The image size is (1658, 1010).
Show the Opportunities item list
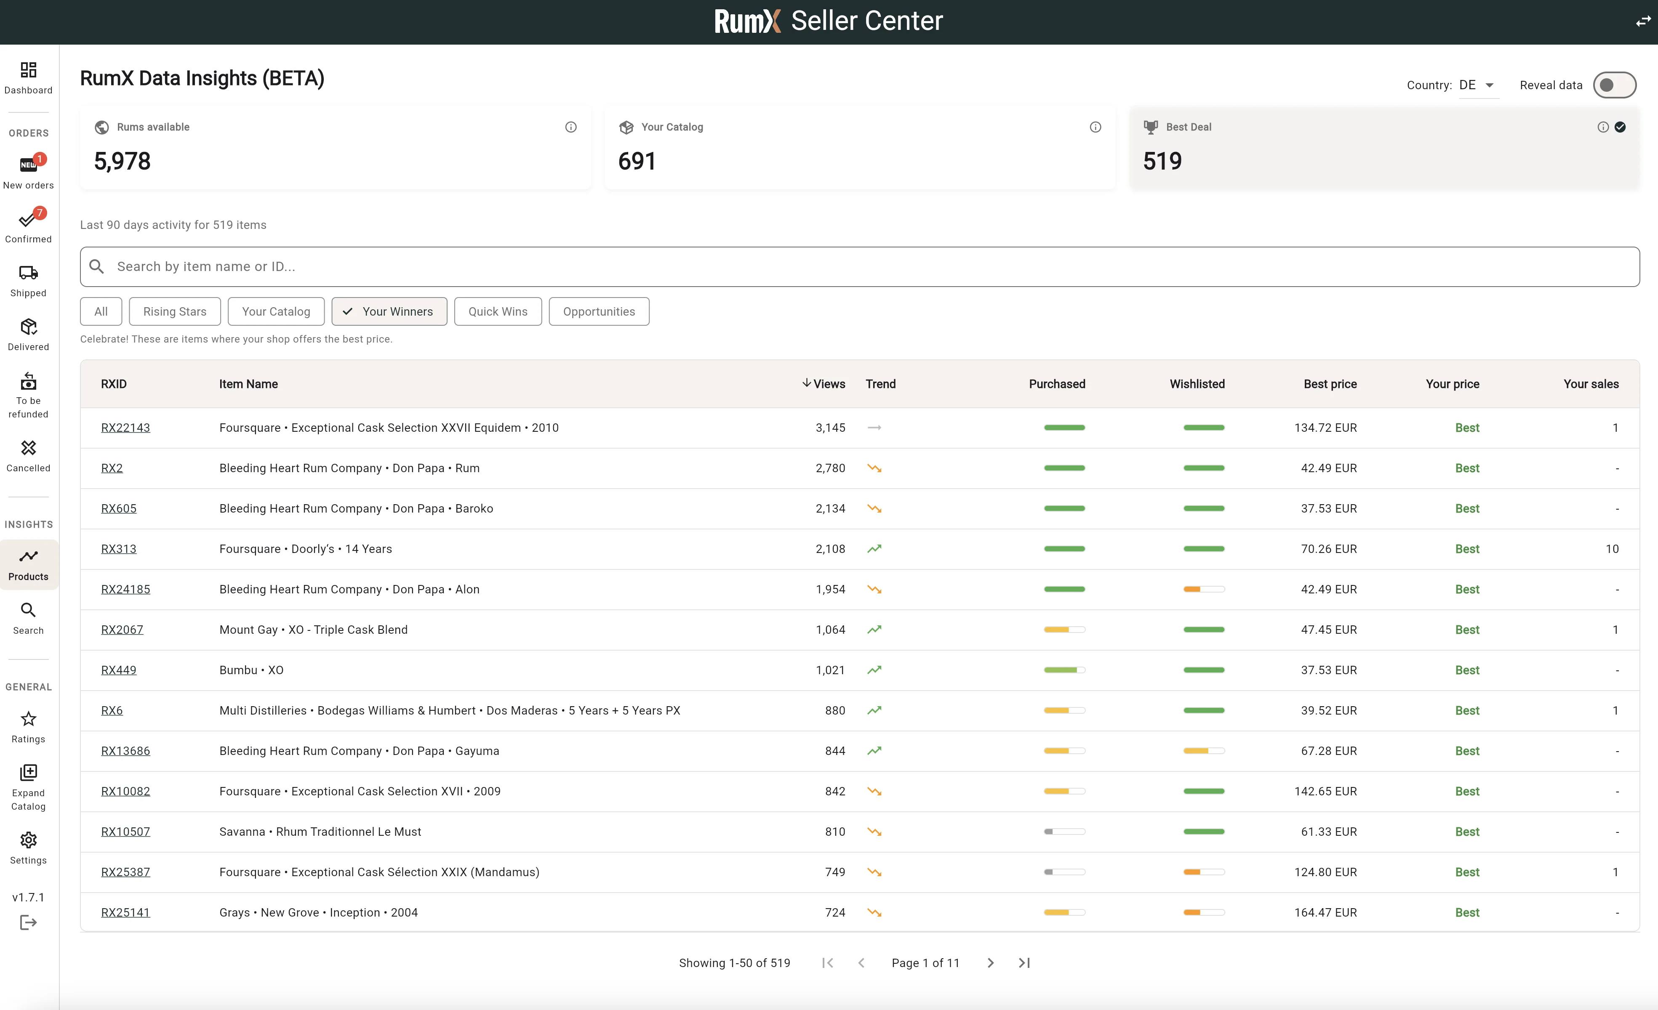pyautogui.click(x=599, y=311)
